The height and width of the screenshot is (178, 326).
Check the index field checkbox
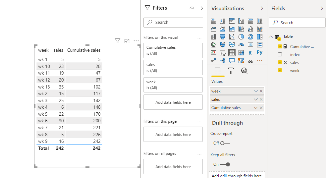tap(280, 54)
